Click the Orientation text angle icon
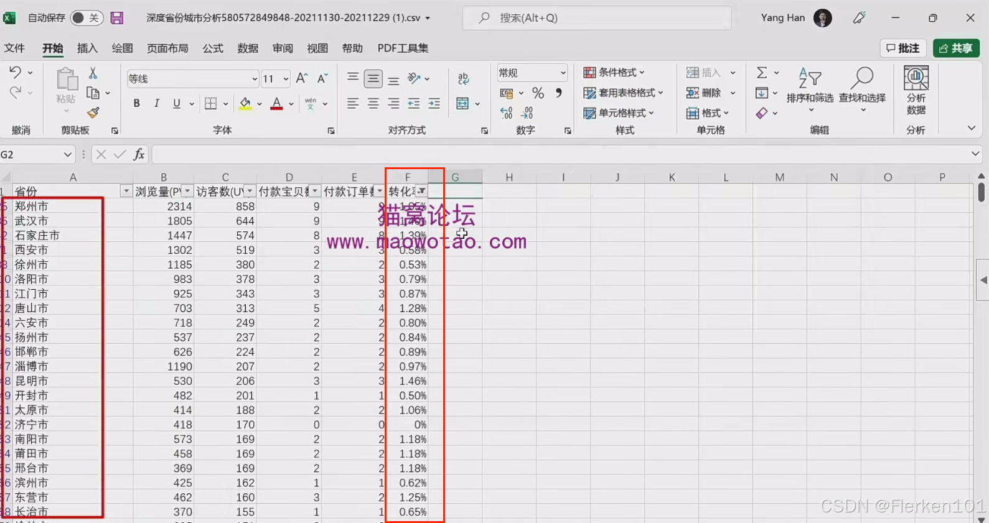 coord(414,78)
